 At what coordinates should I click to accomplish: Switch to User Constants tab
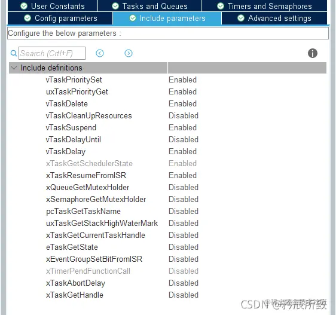[x=53, y=6]
